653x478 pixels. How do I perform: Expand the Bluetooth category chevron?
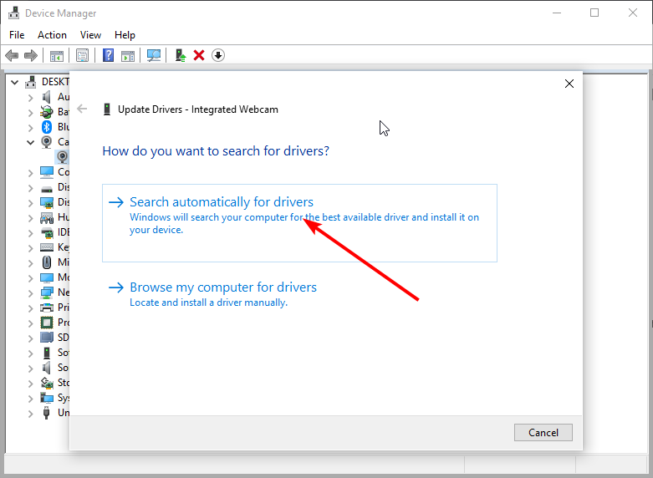click(30, 127)
